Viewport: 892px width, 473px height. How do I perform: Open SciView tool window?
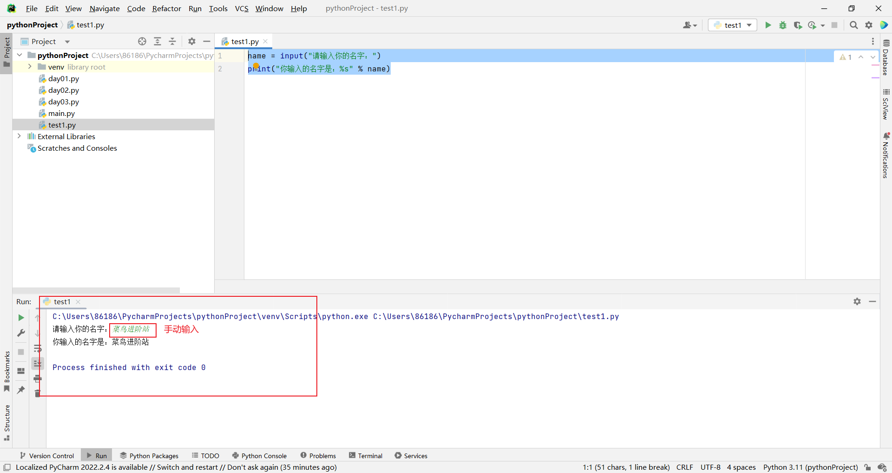886,104
